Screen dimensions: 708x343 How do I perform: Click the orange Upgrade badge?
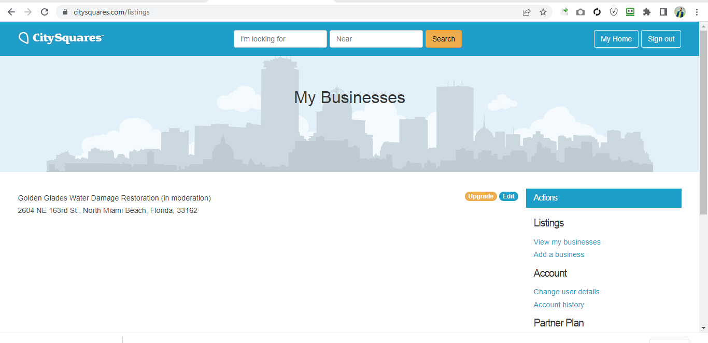481,196
